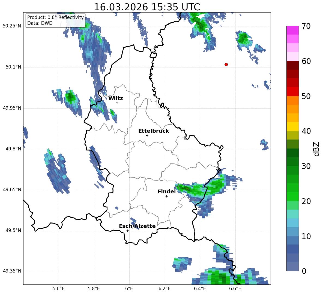The width and height of the screenshot is (323, 294).
Task: Pick the yellow 40 dBZ colorbar band
Action: coord(292,126)
